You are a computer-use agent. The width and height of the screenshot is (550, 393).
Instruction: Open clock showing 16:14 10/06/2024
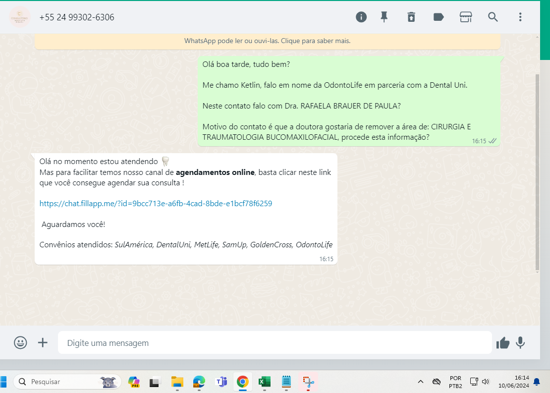tap(513, 382)
